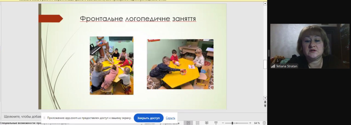Click signal strength icon beside Tetiana Stratan
This screenshot has width=351, height=125.
coord(273,66)
